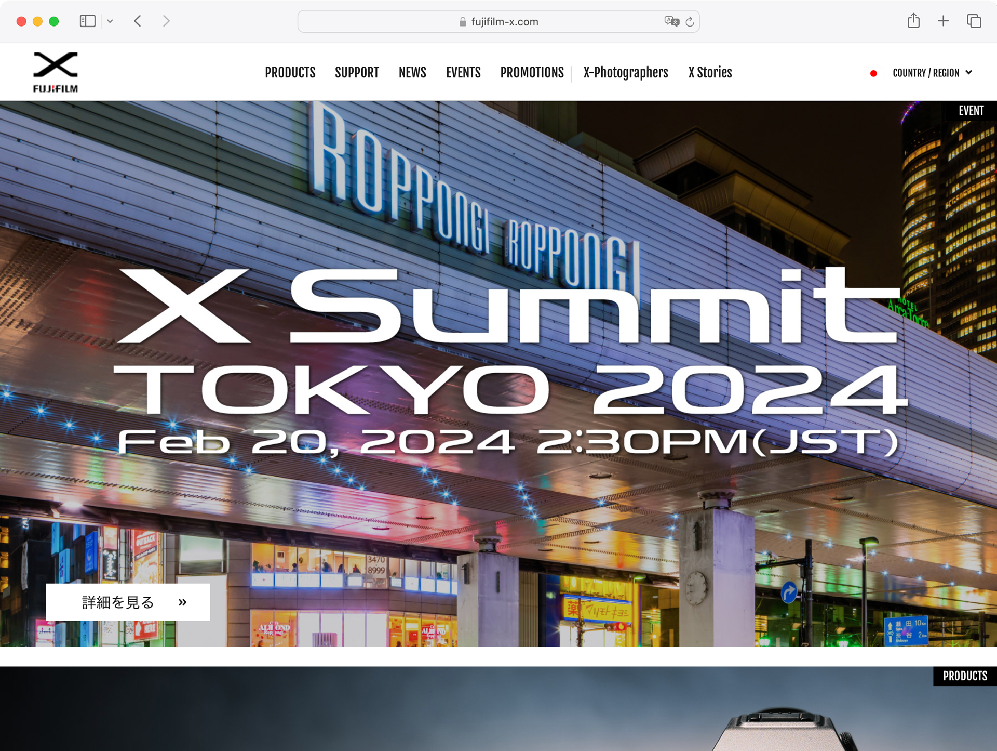The image size is (997, 751).
Task: Click the forward navigation arrow
Action: [x=166, y=21]
